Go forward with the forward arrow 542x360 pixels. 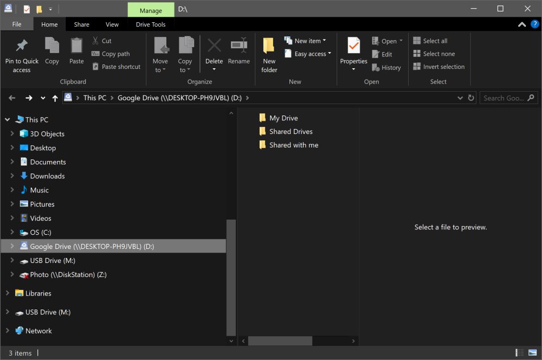[x=29, y=98]
